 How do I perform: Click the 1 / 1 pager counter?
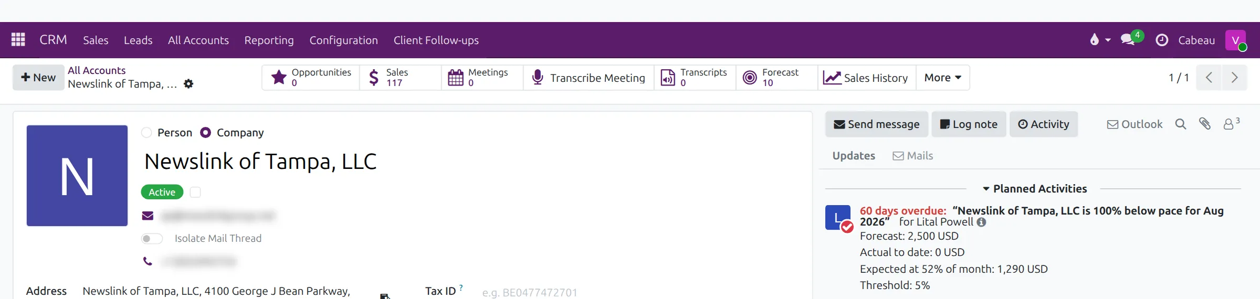tap(1179, 78)
